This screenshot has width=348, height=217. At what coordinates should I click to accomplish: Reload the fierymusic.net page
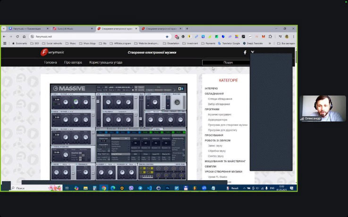click(x=17, y=37)
